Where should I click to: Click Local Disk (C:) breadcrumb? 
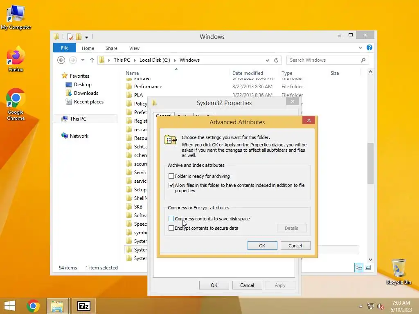tap(155, 60)
